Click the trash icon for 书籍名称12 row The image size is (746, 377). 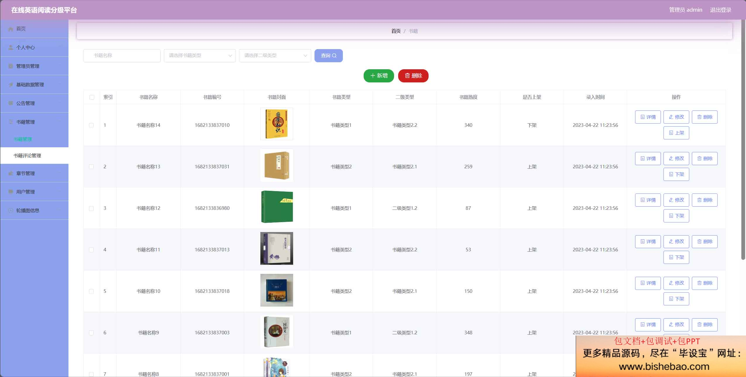coord(699,200)
